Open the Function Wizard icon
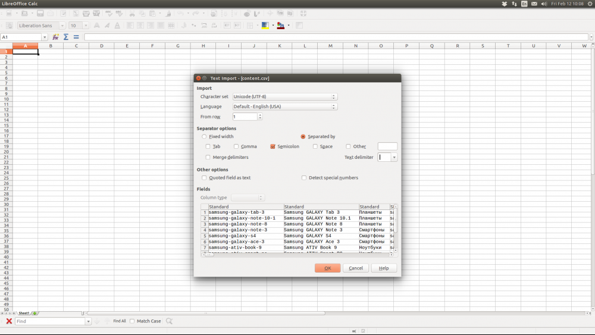This screenshot has width=595, height=335. point(55,37)
